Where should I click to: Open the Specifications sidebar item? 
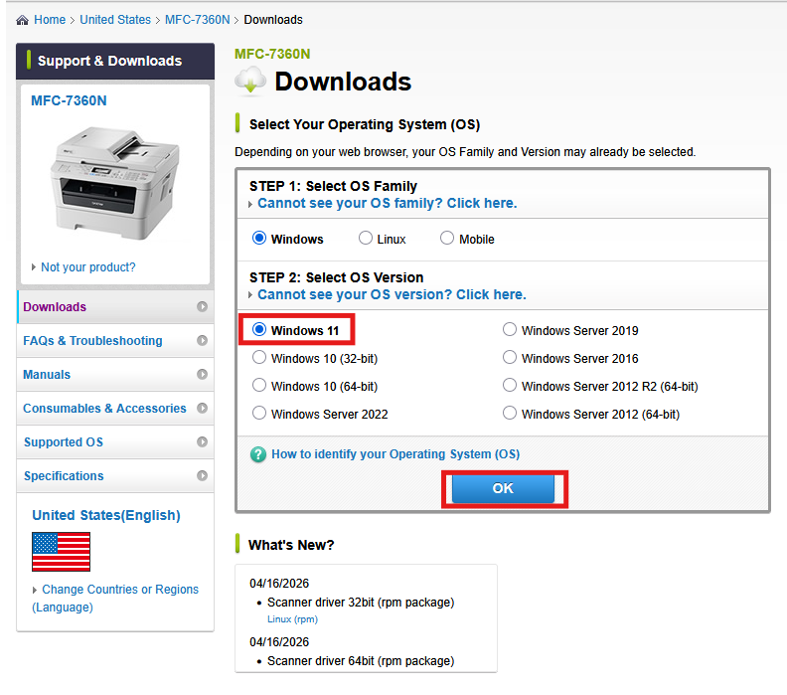(115, 475)
